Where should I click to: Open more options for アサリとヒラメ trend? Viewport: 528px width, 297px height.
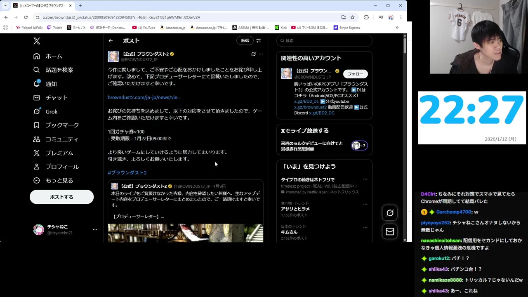365,204
